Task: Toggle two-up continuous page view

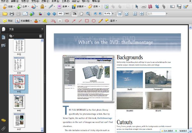Action: pos(141,14)
